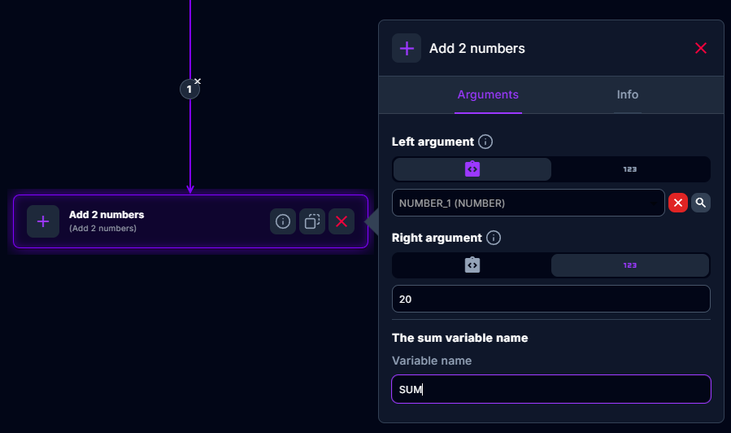This screenshot has width=731, height=433.
Task: Switch to the Info tab
Action: click(628, 94)
